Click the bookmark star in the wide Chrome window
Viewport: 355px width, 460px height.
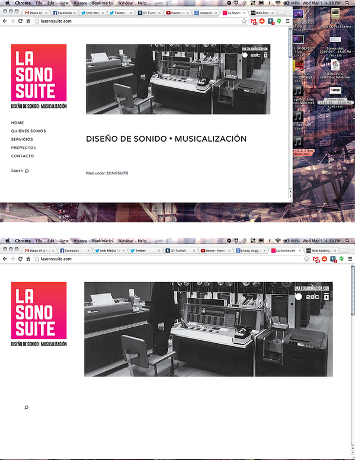pos(306,258)
